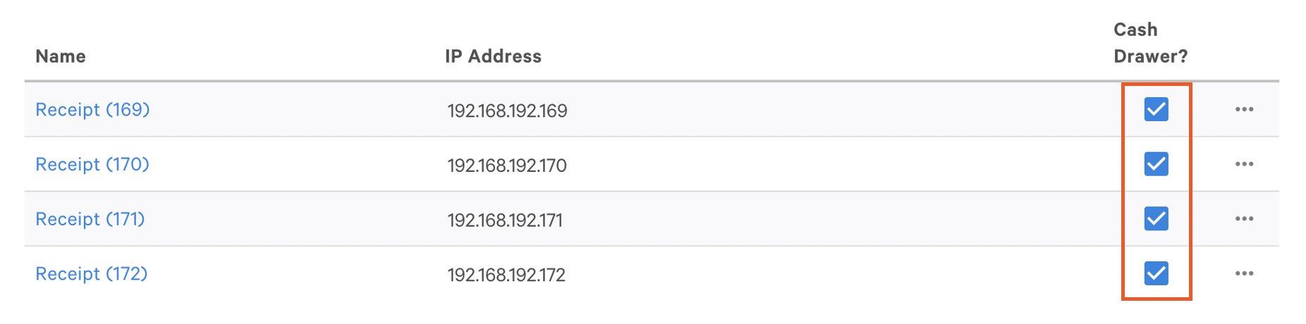This screenshot has height=324, width=1306.
Task: Select the Receipt (170) printer link
Action: 92,165
